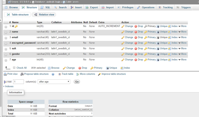Expand the + Indexes section
Screen dimensions: 199x117
tap(8, 87)
